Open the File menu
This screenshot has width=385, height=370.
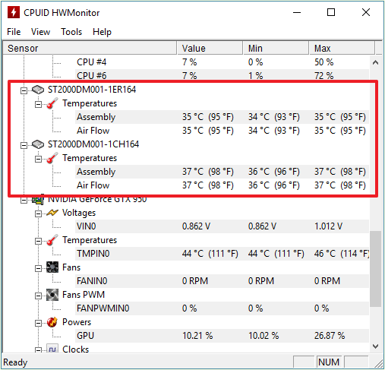click(x=14, y=32)
